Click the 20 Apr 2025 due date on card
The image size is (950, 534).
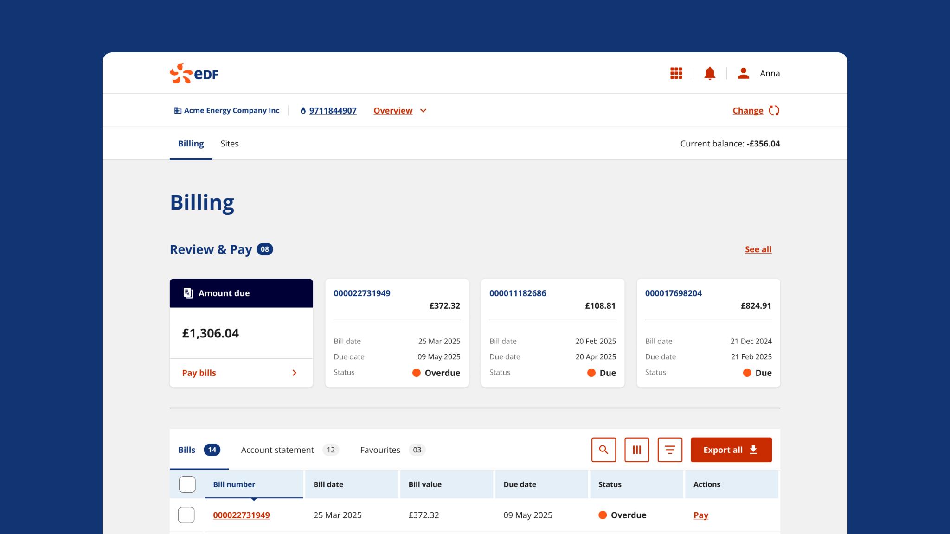[596, 357]
